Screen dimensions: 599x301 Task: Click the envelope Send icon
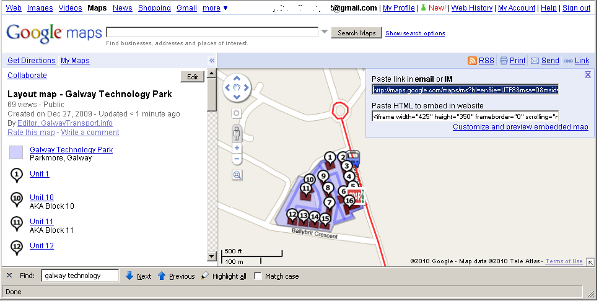pos(535,61)
